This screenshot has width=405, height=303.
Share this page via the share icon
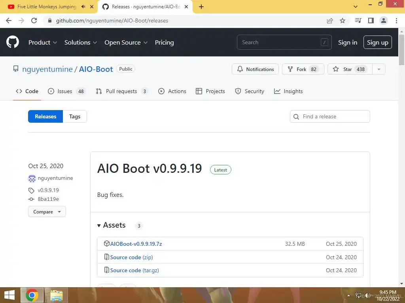pos(330,21)
